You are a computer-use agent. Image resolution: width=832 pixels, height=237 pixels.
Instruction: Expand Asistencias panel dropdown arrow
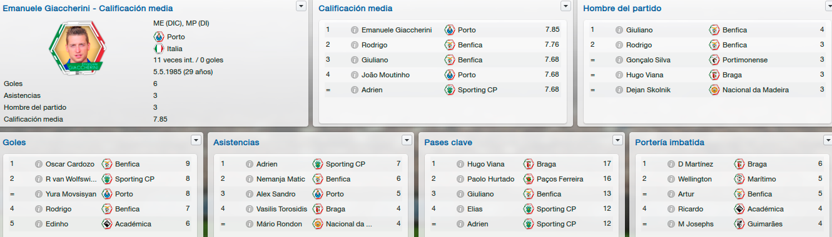click(x=407, y=140)
